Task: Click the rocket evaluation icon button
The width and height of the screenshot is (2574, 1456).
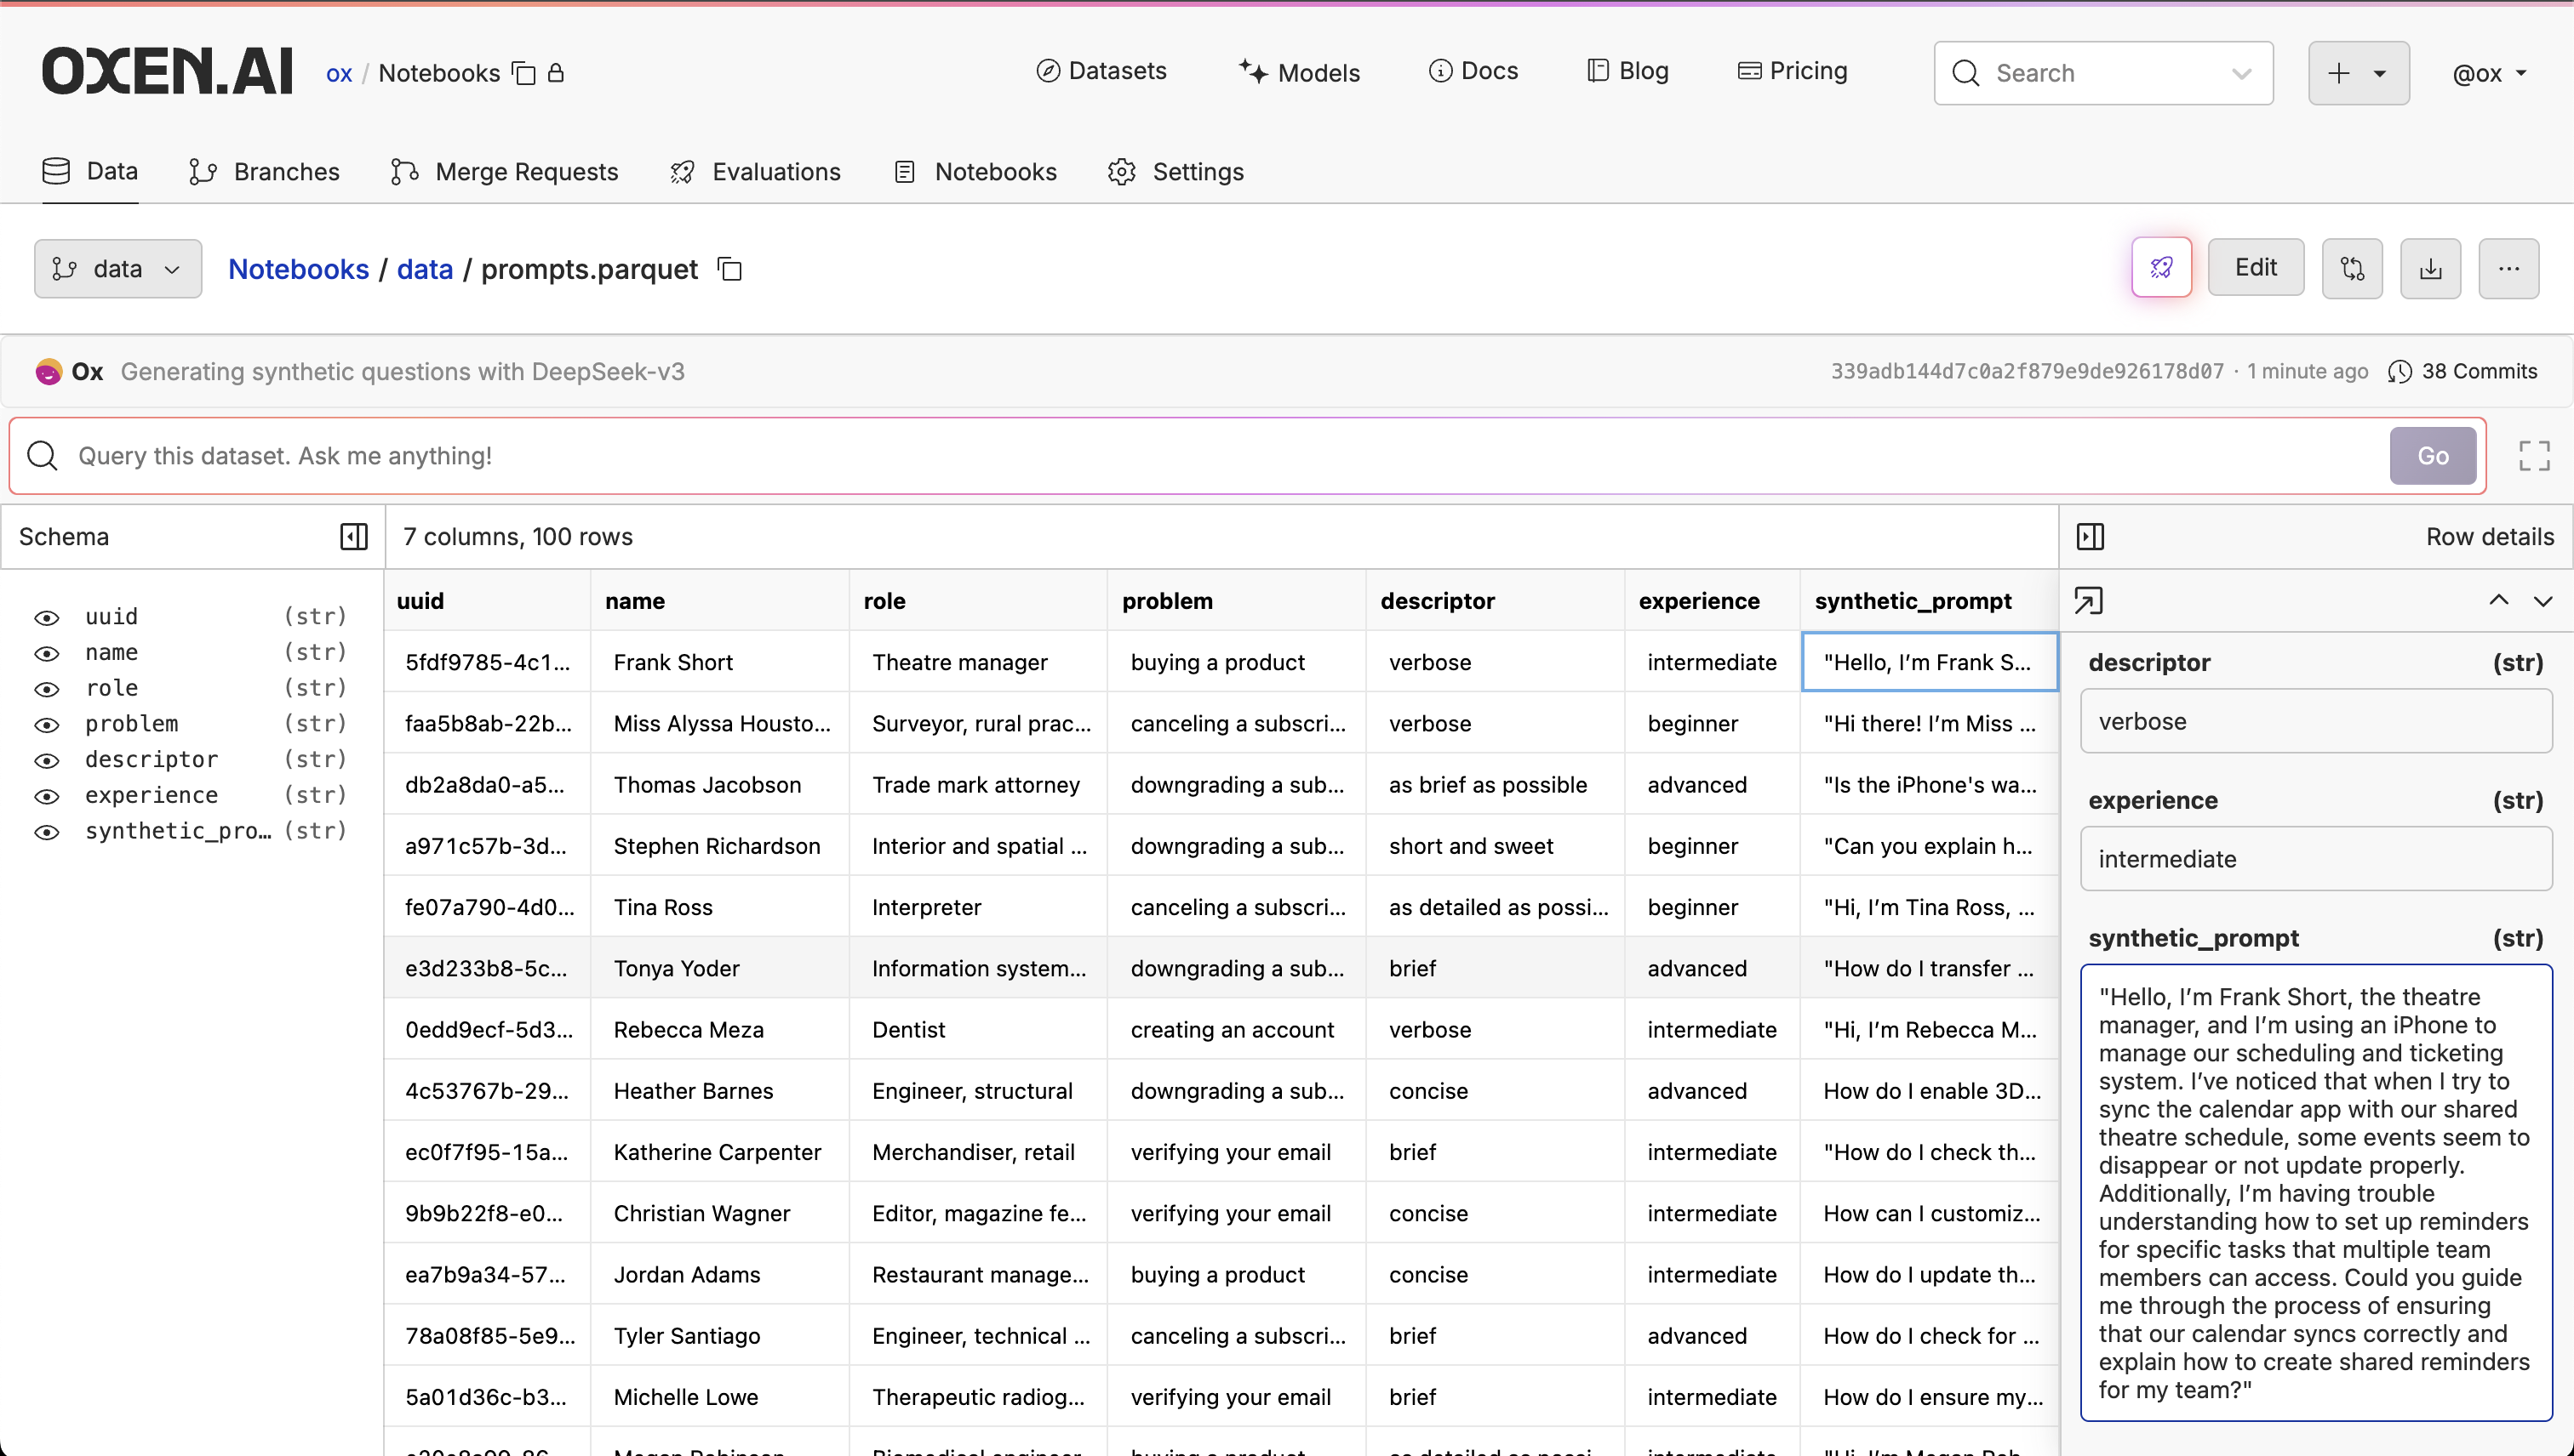Action: click(x=2160, y=268)
